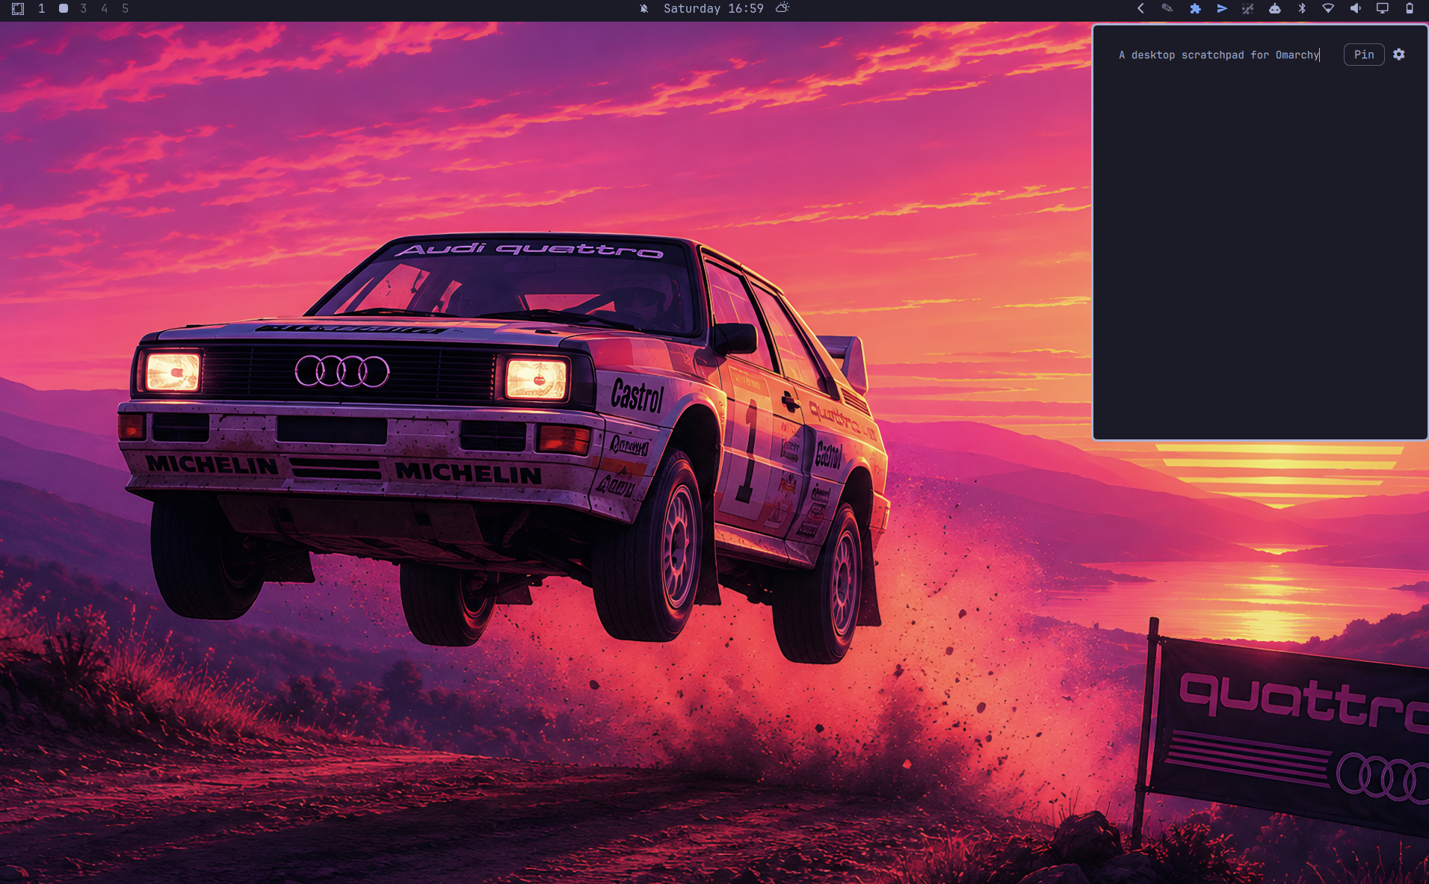
Task: Click the pencil icon in the top bar
Action: click(x=1167, y=9)
